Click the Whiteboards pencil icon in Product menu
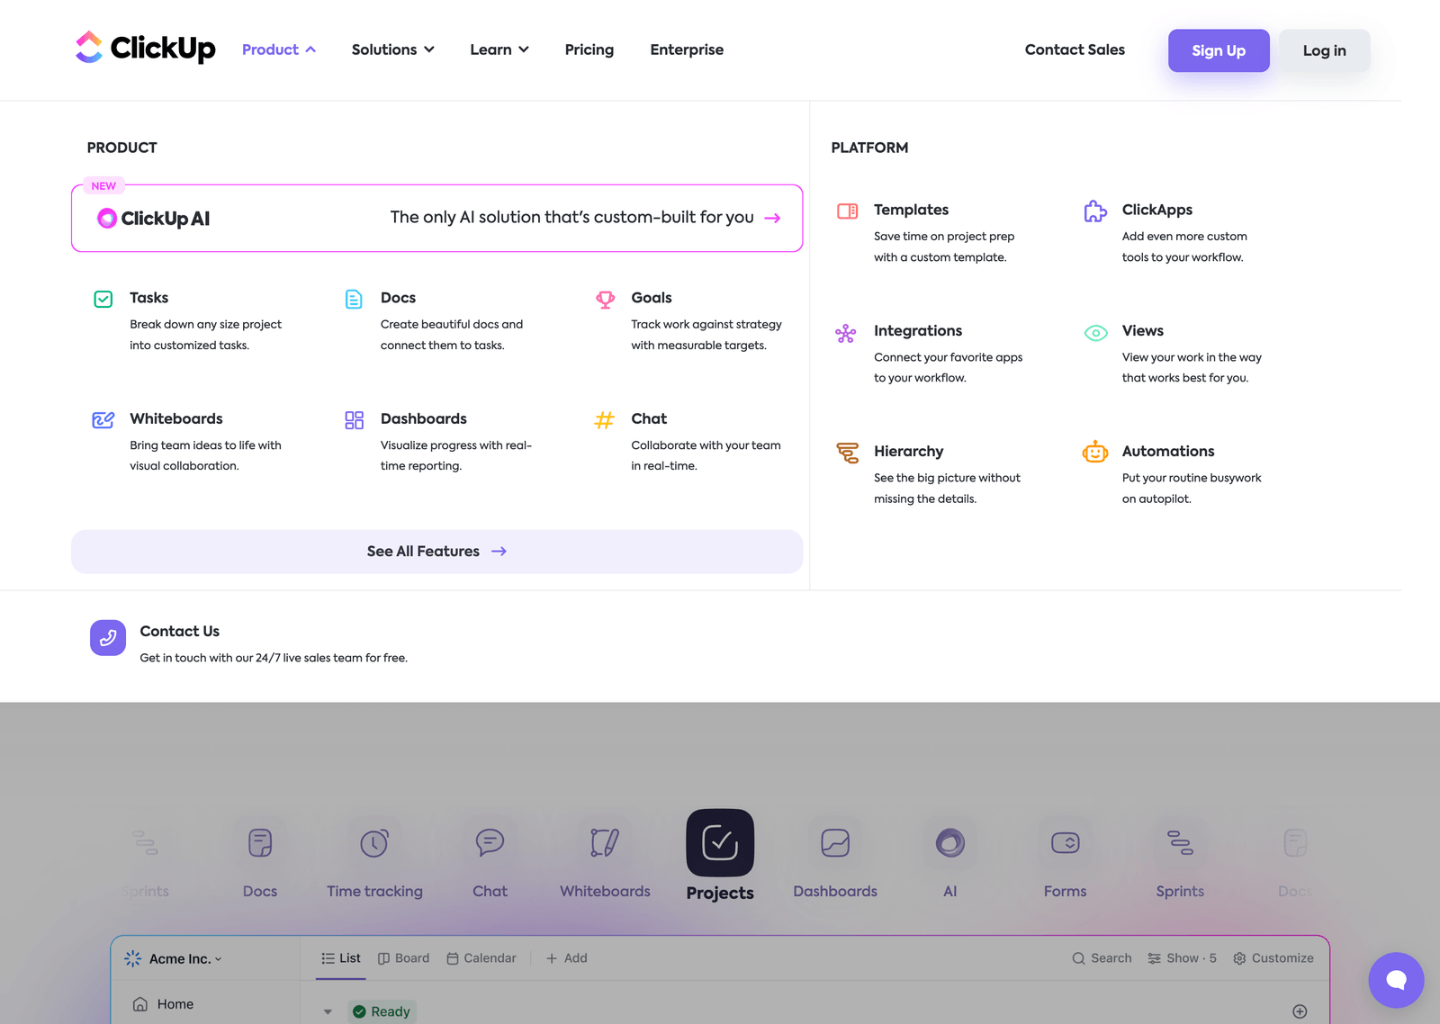 click(103, 419)
